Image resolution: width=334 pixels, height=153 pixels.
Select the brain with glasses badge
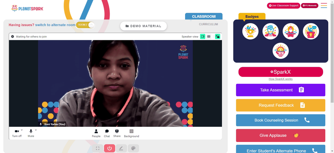(281, 51)
